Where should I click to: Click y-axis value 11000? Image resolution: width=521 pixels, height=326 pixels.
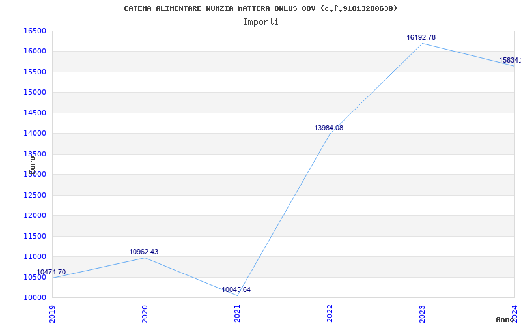click(x=35, y=256)
